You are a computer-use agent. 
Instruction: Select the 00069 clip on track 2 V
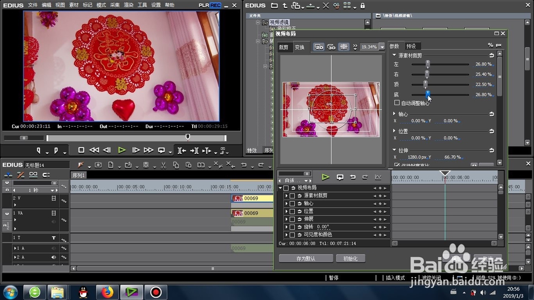253,198
